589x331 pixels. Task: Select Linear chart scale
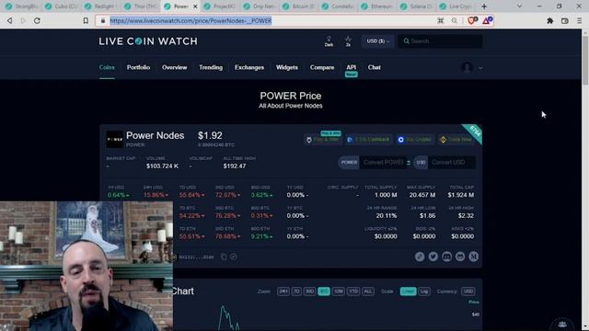click(408, 291)
